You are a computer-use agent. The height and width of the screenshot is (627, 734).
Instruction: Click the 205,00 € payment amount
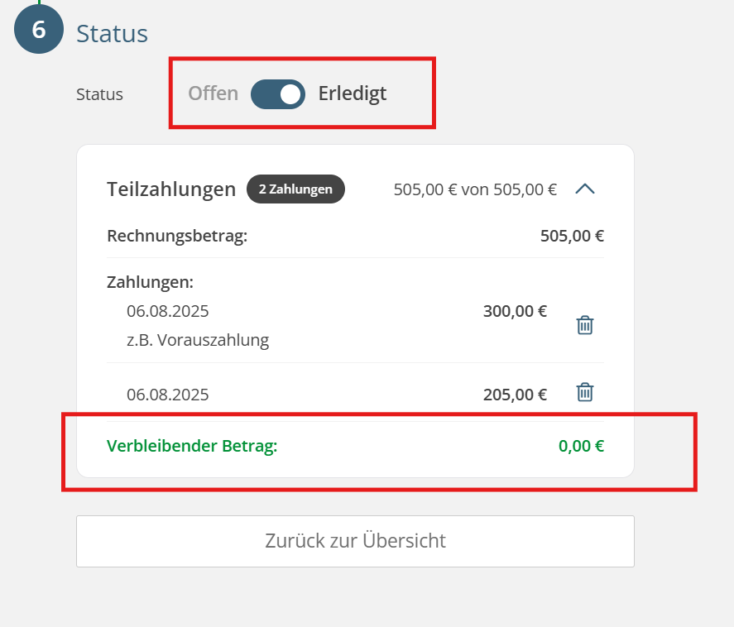(x=515, y=395)
